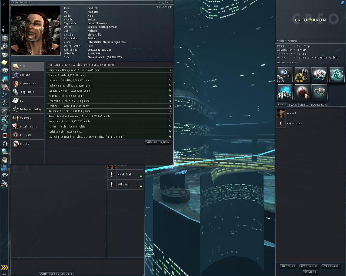The width and height of the screenshot is (346, 276).
Task: Click the Rent Office button
Action: 288,266
